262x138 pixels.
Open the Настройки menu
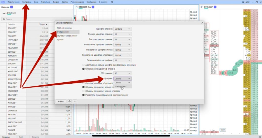[x=27, y=2]
